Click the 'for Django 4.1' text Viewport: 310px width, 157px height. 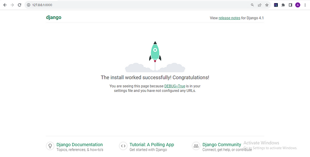point(253,18)
